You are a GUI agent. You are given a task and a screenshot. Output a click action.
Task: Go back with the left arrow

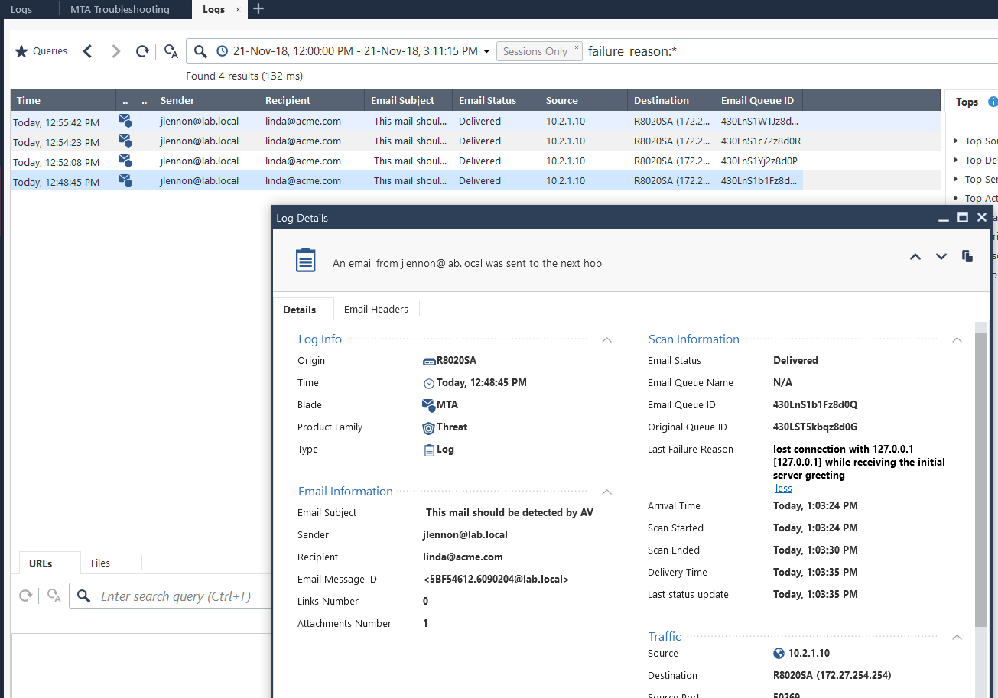[87, 51]
